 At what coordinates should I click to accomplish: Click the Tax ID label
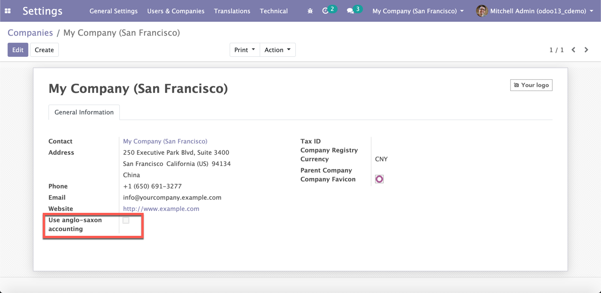(310, 141)
